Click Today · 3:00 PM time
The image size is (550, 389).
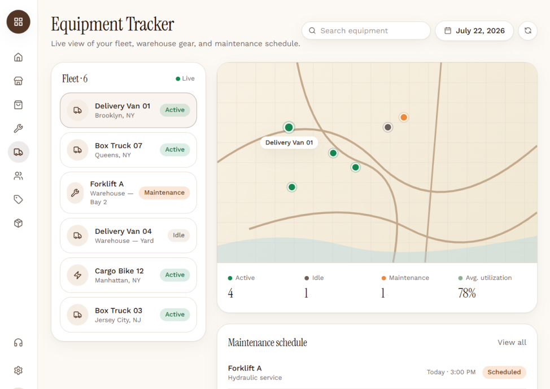point(451,372)
